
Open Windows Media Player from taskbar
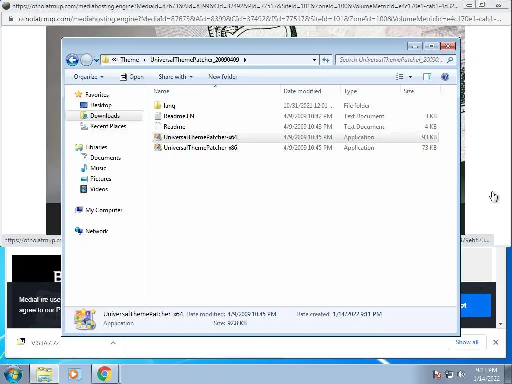pos(74,374)
